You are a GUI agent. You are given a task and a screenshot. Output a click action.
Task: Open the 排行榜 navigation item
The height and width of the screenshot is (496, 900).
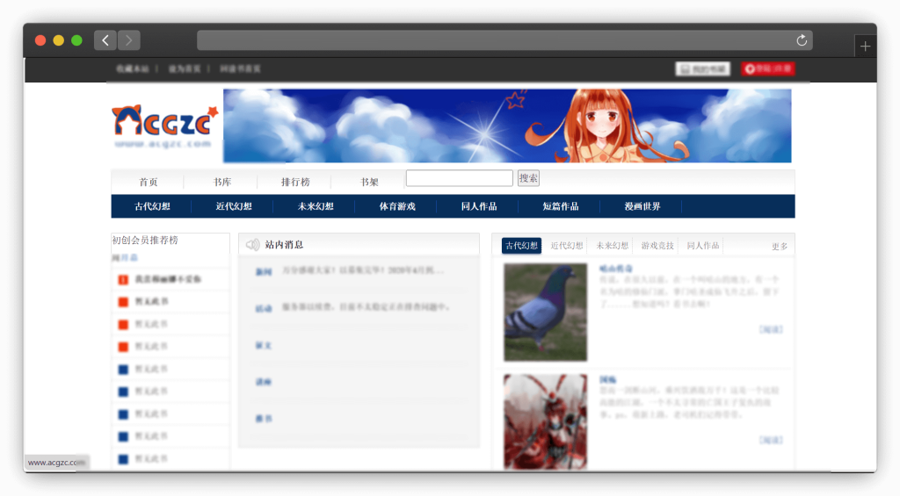pos(295,182)
